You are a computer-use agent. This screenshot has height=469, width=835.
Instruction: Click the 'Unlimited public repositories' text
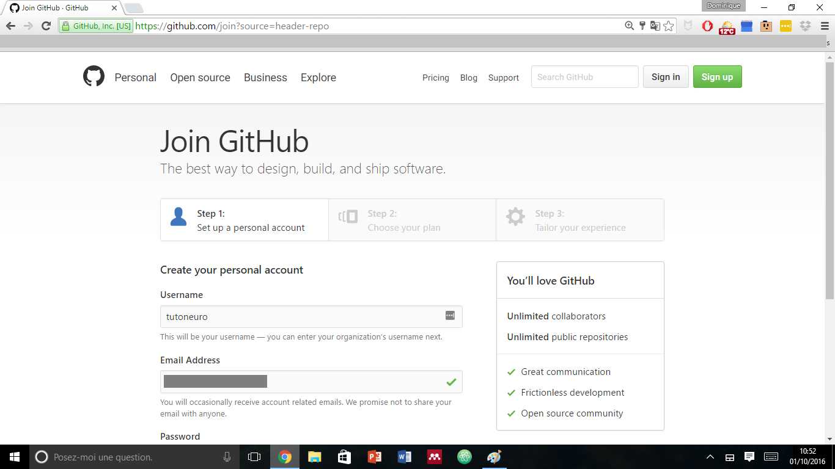click(567, 337)
